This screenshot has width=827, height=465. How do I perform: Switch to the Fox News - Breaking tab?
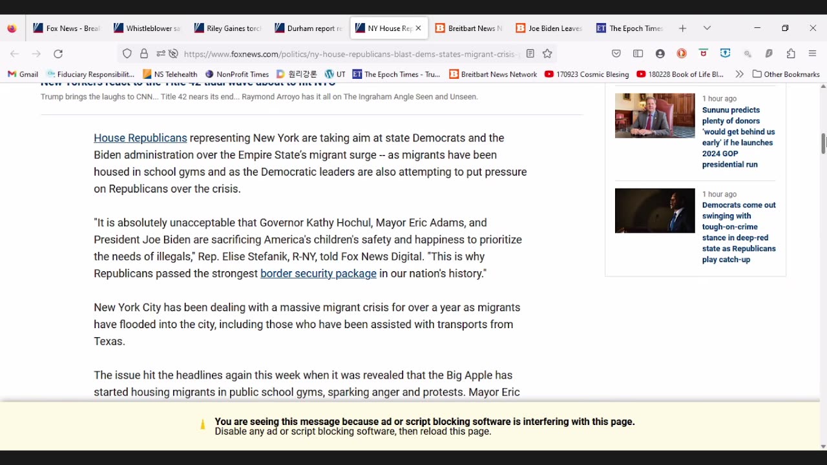(67, 28)
